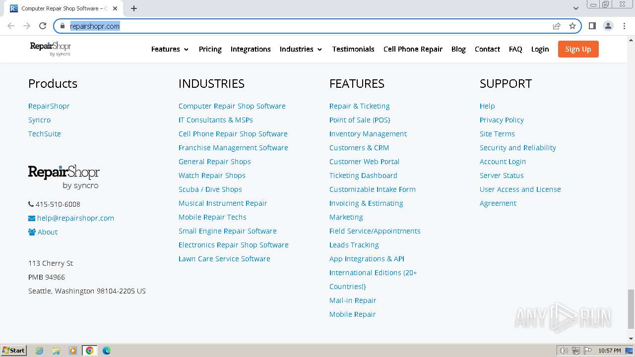635x357 pixels.
Task: Click the Login link in header
Action: [540, 49]
